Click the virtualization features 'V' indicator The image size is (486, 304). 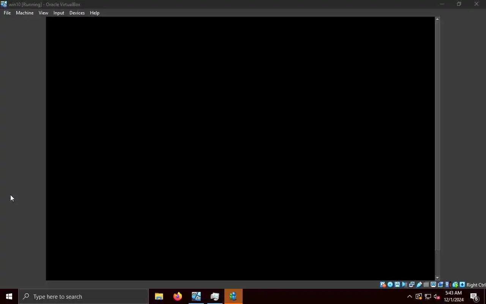coord(447,285)
